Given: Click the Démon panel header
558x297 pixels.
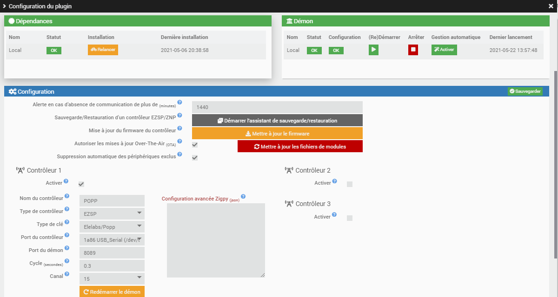Looking at the screenshot, I should pyautogui.click(x=416, y=21).
